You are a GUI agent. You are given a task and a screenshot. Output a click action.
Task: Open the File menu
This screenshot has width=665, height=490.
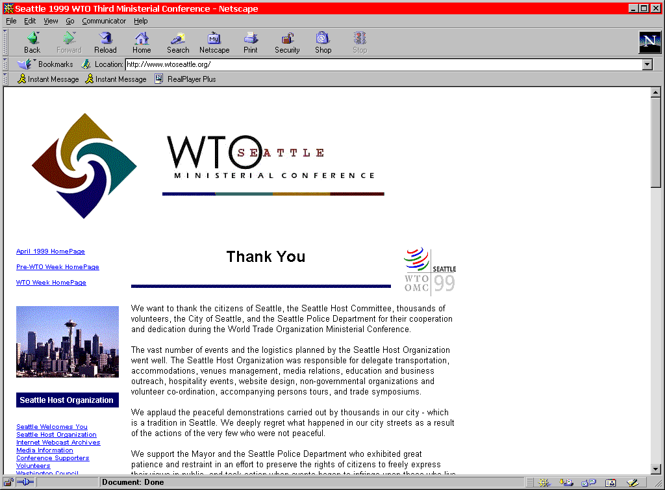pyautogui.click(x=11, y=21)
